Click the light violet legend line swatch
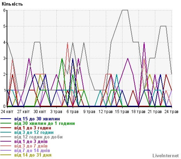Screen dimensions: 181x159 [6, 150]
